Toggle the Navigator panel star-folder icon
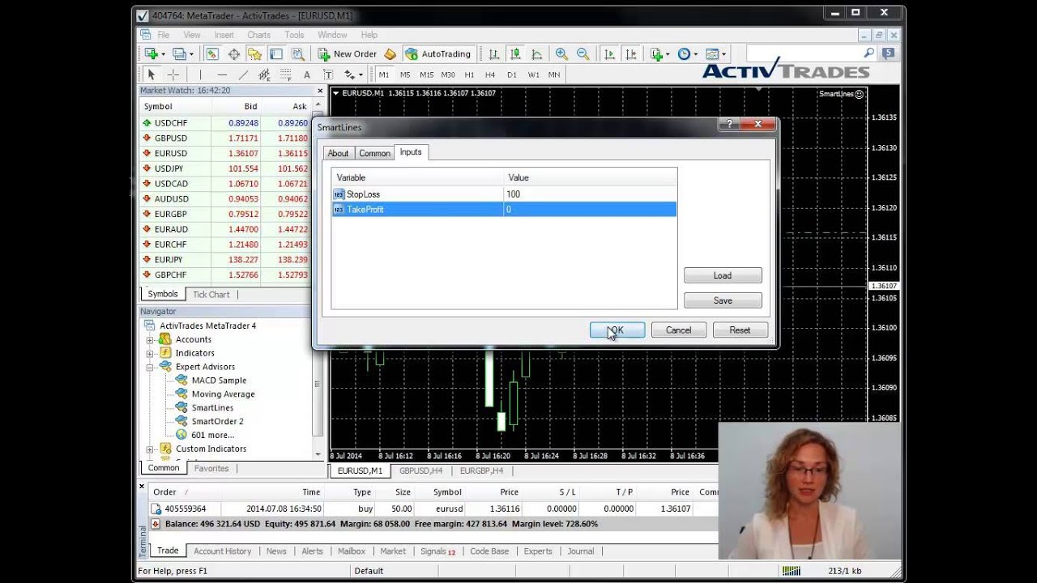This screenshot has width=1037, height=583. (x=254, y=53)
